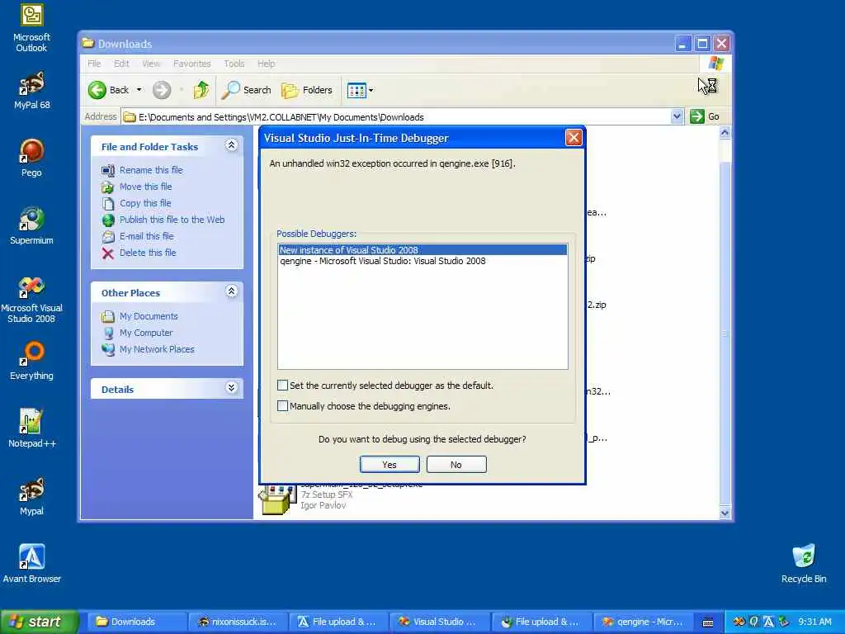The image size is (845, 634).
Task: Click E-mail this file task
Action: coord(146,236)
